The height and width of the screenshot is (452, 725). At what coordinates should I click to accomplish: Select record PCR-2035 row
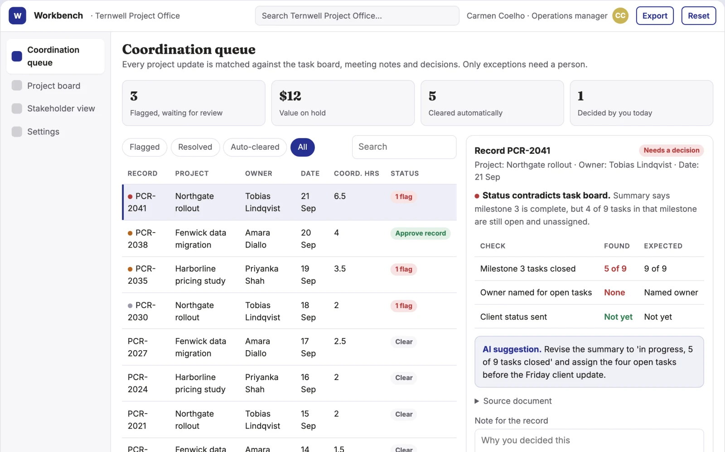[x=290, y=275]
